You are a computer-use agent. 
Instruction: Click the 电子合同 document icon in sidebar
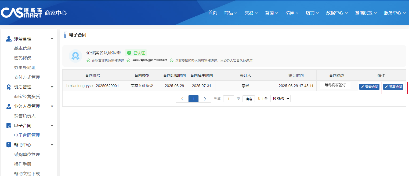click(x=9, y=126)
